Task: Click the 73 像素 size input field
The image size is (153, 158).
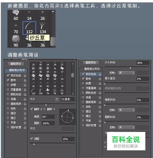Action: coord(68,99)
